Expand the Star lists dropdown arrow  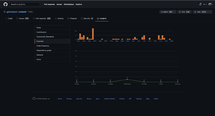210,12
